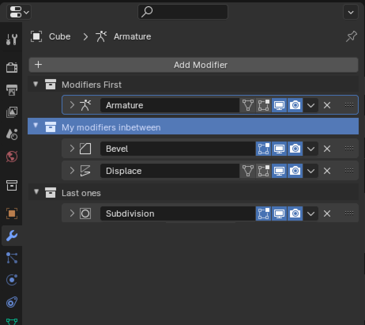Image resolution: width=365 pixels, height=325 pixels.
Task: Click the Armature icon in the breadcrumb
Action: point(101,37)
